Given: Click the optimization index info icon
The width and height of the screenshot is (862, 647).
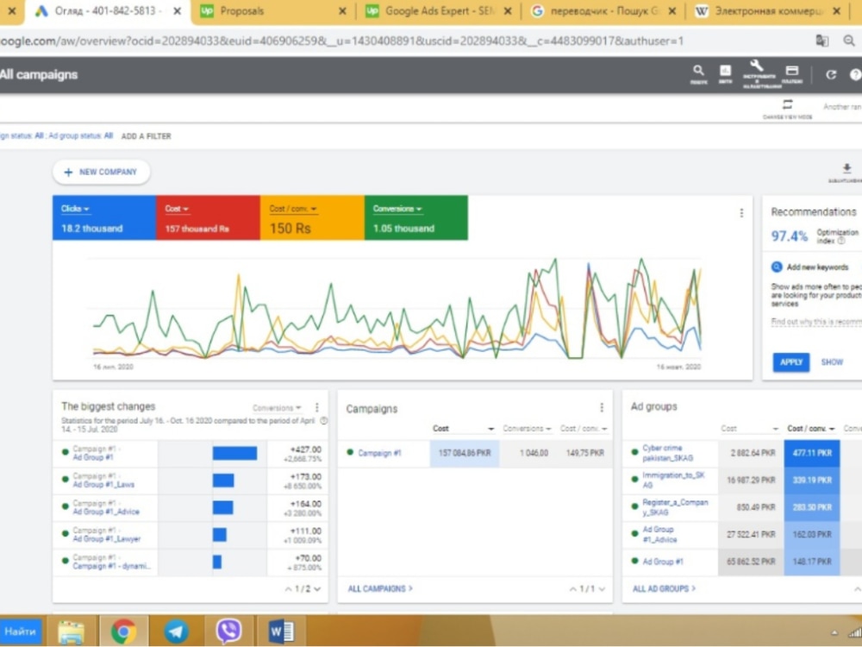Looking at the screenshot, I should tap(840, 241).
